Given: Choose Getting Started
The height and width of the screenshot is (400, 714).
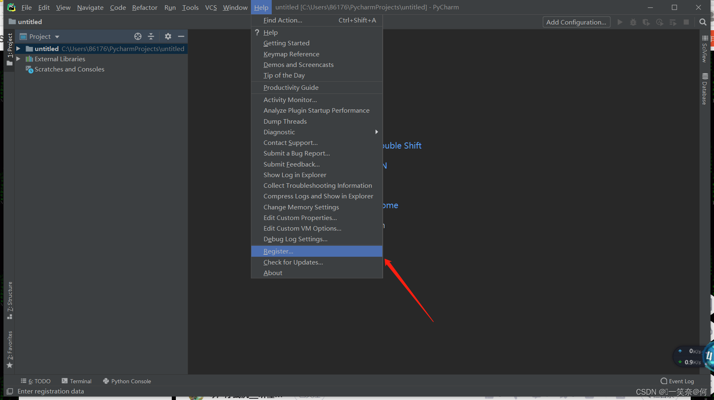Looking at the screenshot, I should coord(317,43).
